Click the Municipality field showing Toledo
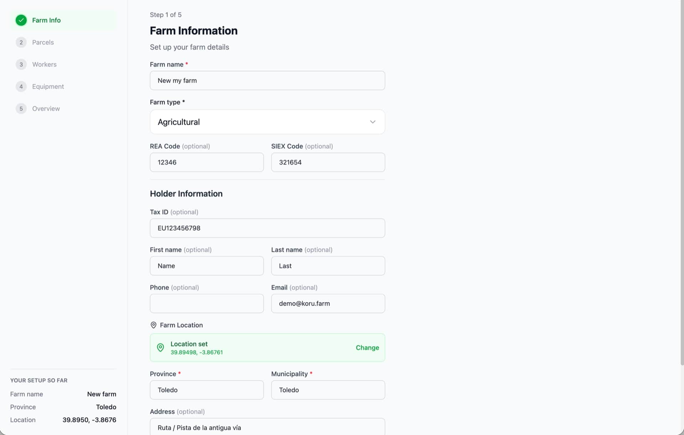The image size is (684, 435). coord(328,390)
